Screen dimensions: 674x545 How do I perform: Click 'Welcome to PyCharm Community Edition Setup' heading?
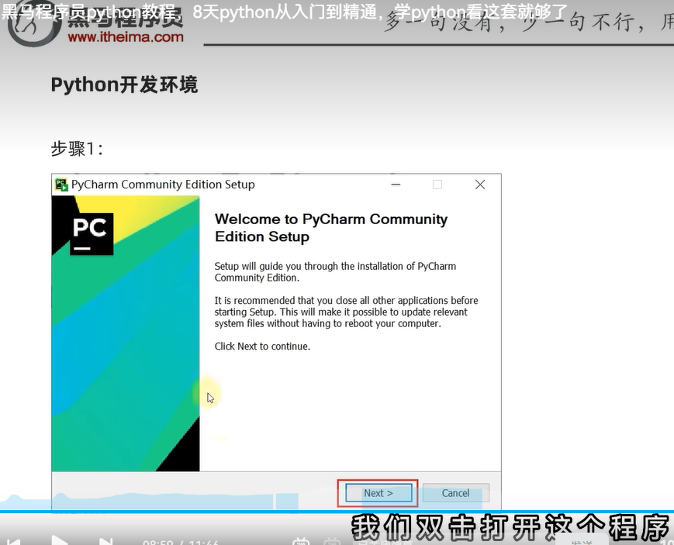(x=331, y=228)
